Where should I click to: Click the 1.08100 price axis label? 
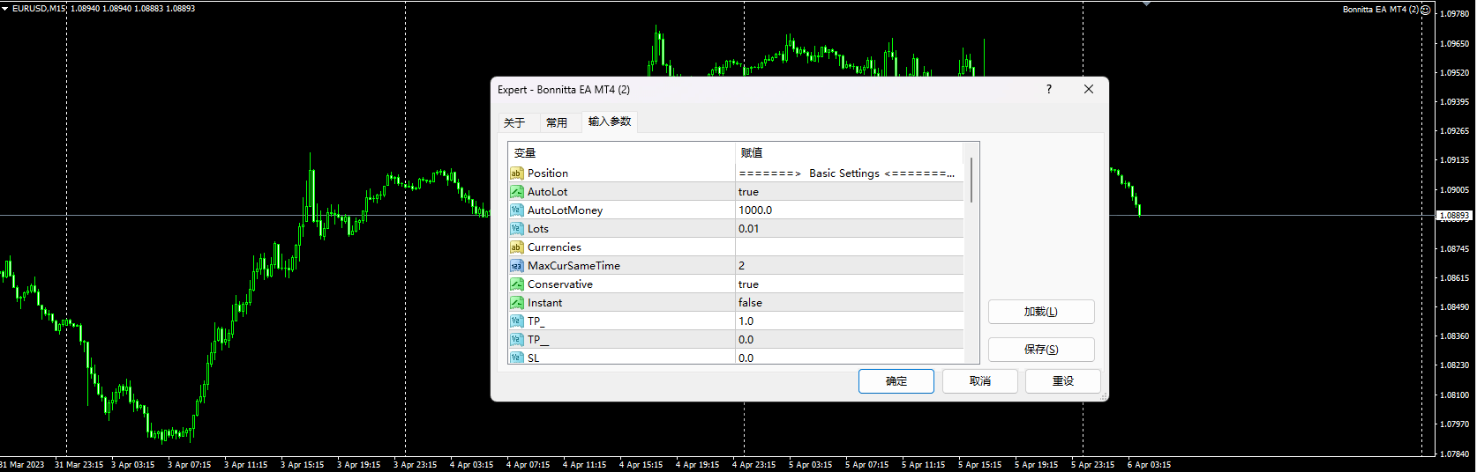click(x=1455, y=395)
